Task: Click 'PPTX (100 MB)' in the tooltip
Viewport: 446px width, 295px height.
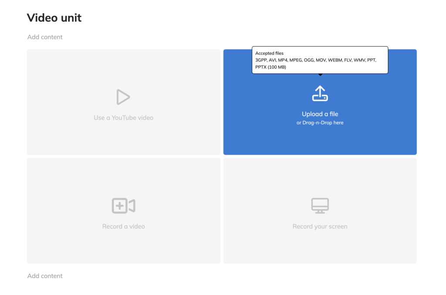Action: coord(270,67)
